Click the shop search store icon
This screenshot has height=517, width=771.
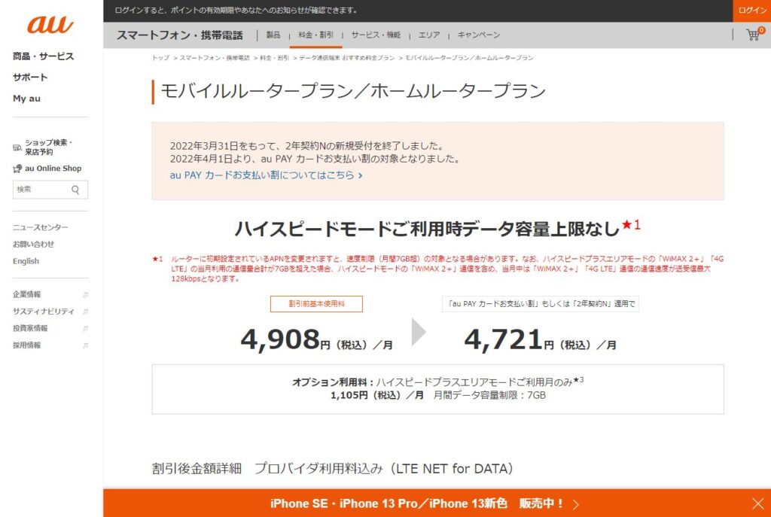click(17, 147)
